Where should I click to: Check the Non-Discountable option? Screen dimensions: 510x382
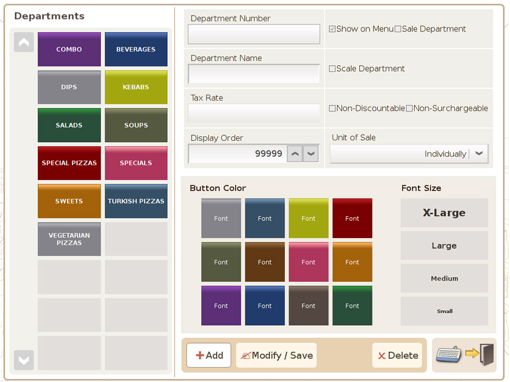click(332, 108)
